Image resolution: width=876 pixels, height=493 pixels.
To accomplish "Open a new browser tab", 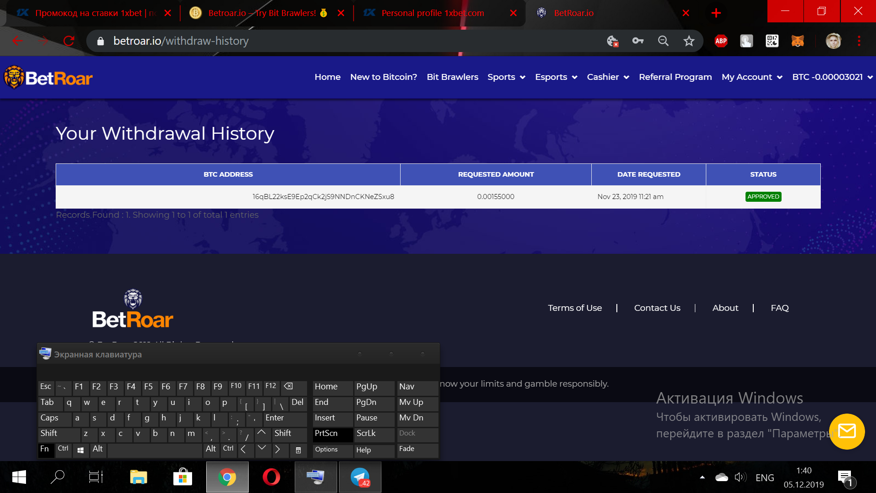I will coord(716,13).
